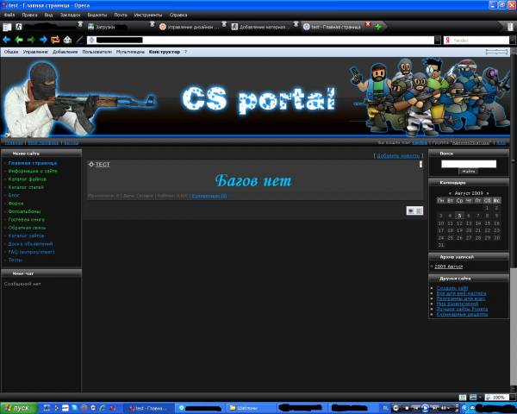Click the small icons below the news entry
Screen dimensions: 517x414
pyautogui.click(x=414, y=210)
